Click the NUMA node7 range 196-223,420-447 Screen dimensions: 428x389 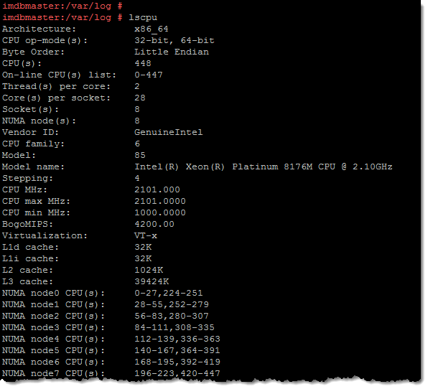(x=177, y=373)
